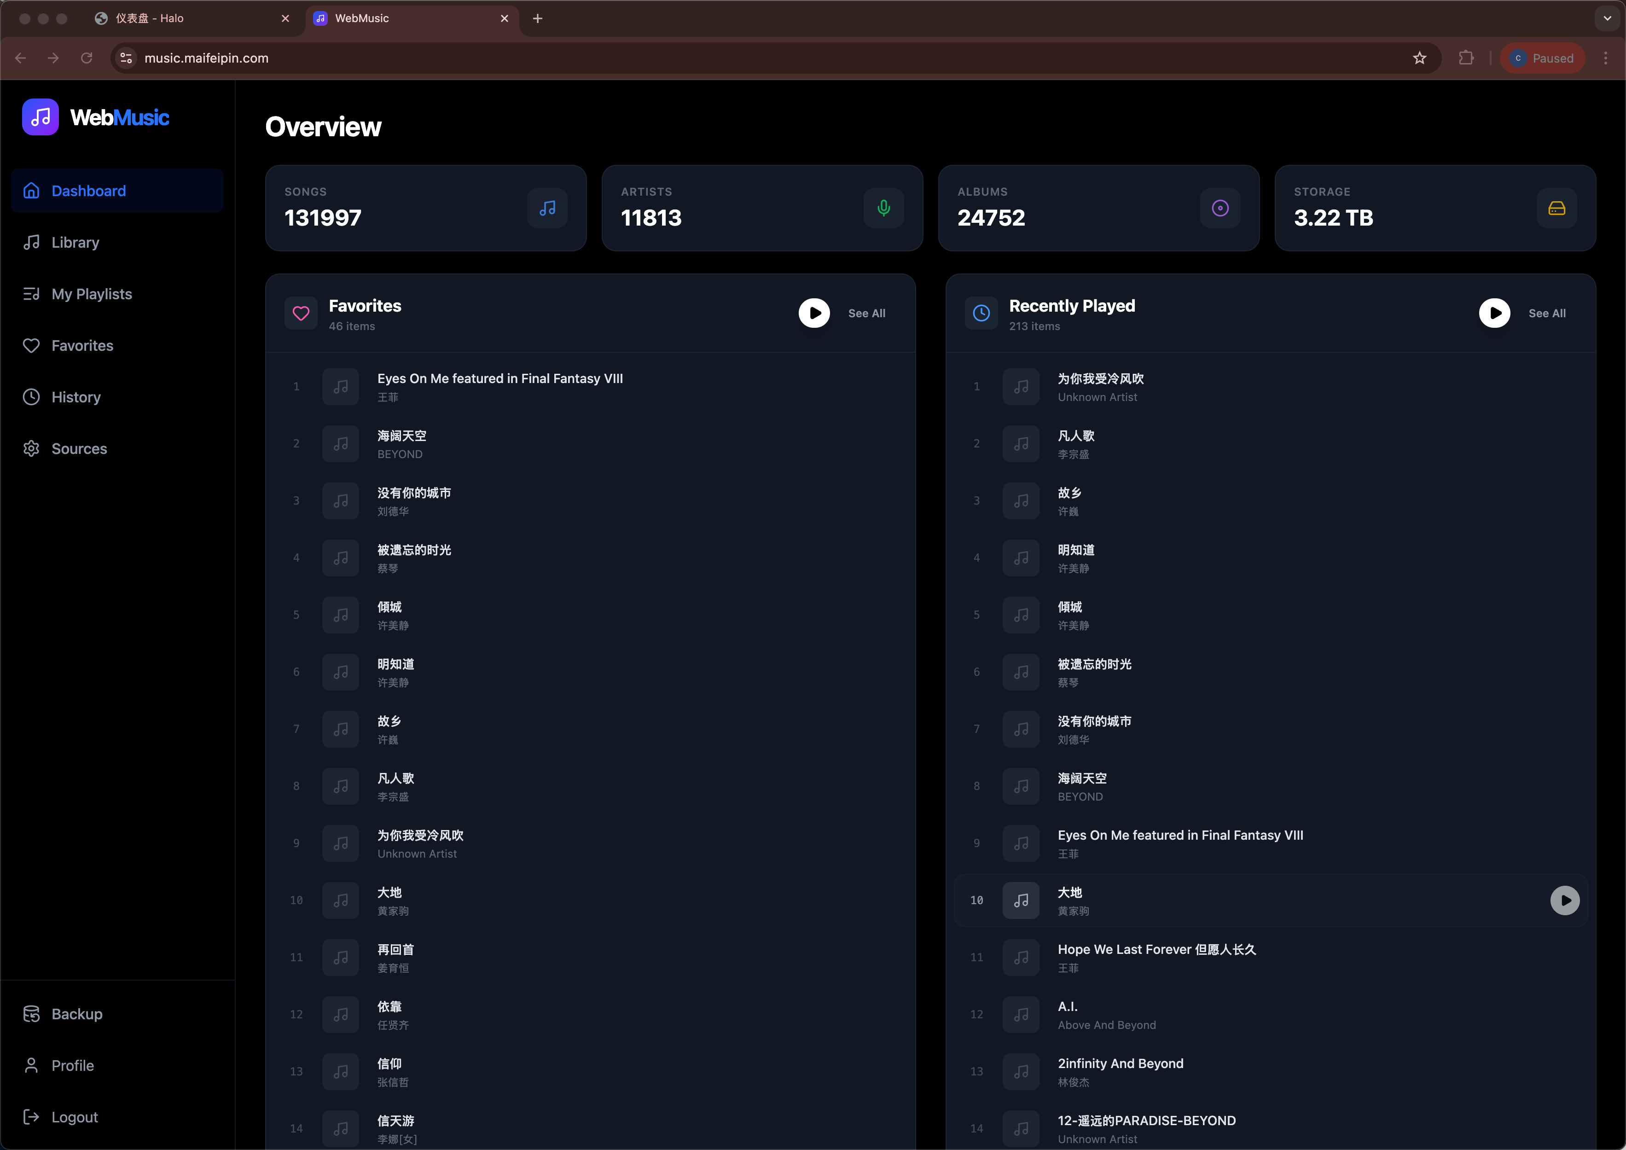Click the Songs music note icon
1626x1150 pixels.
[x=547, y=208]
